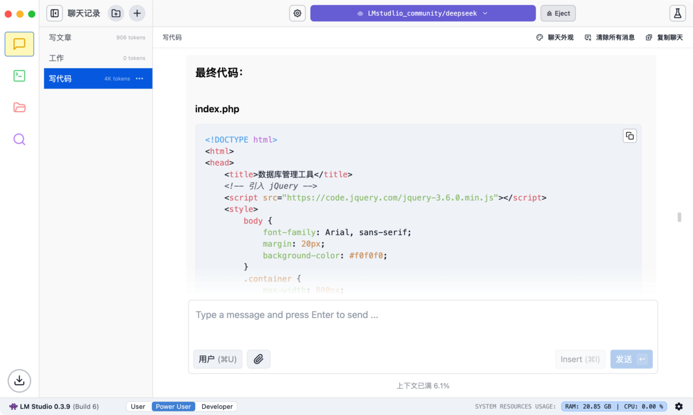Viewport: 693px width, 415px height.
Task: Open My Models folder icon
Action: coord(19,107)
